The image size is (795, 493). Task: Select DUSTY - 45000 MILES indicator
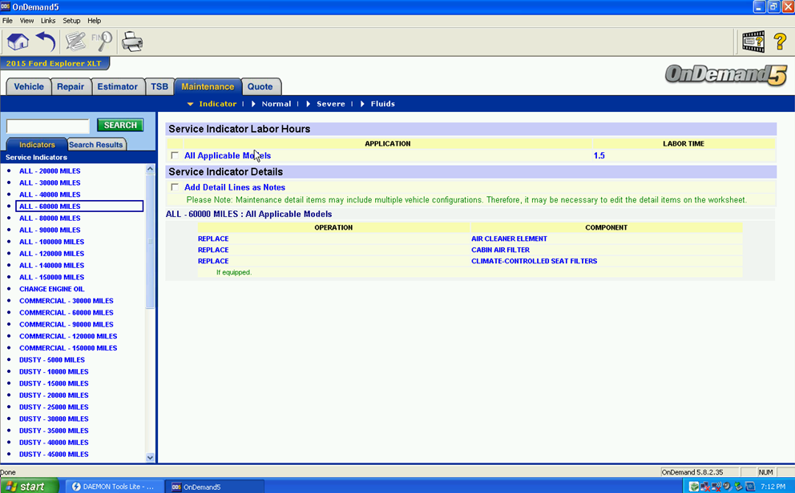click(x=54, y=454)
